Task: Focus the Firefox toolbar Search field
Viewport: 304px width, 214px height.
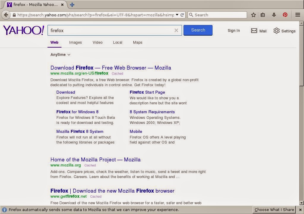Action: (217, 15)
